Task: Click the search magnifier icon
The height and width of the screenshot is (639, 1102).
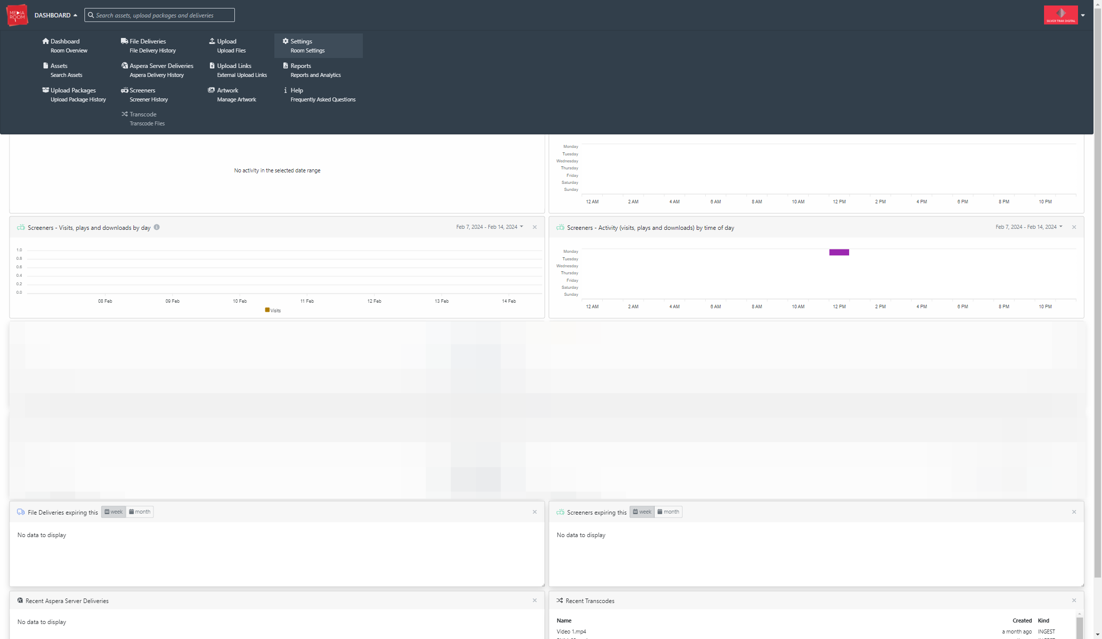Action: pyautogui.click(x=90, y=15)
